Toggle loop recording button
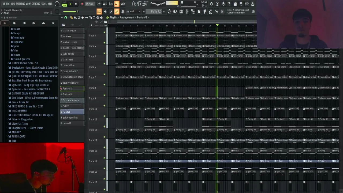Viewport: 343px width, 193px height. (123, 4)
